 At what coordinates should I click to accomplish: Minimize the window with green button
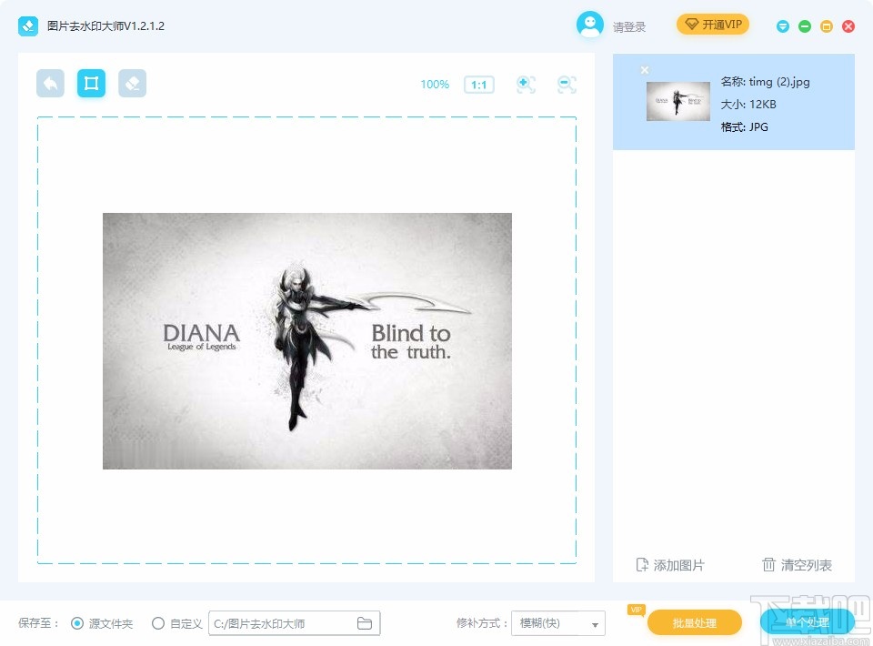805,26
